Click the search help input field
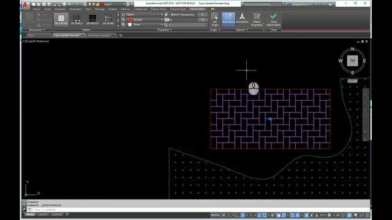The height and width of the screenshot is (220, 392). (x=263, y=4)
